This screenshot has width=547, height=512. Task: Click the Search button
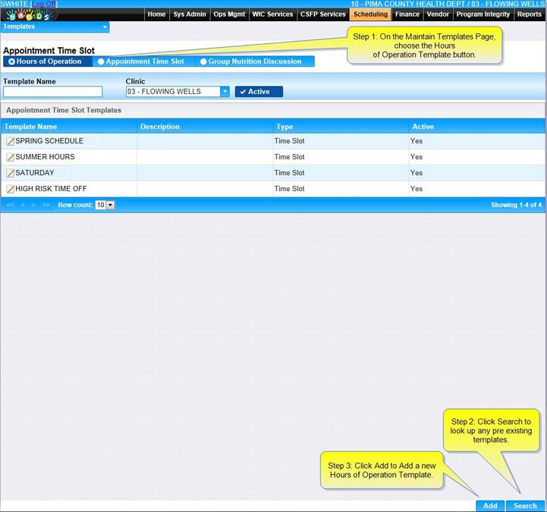(525, 506)
